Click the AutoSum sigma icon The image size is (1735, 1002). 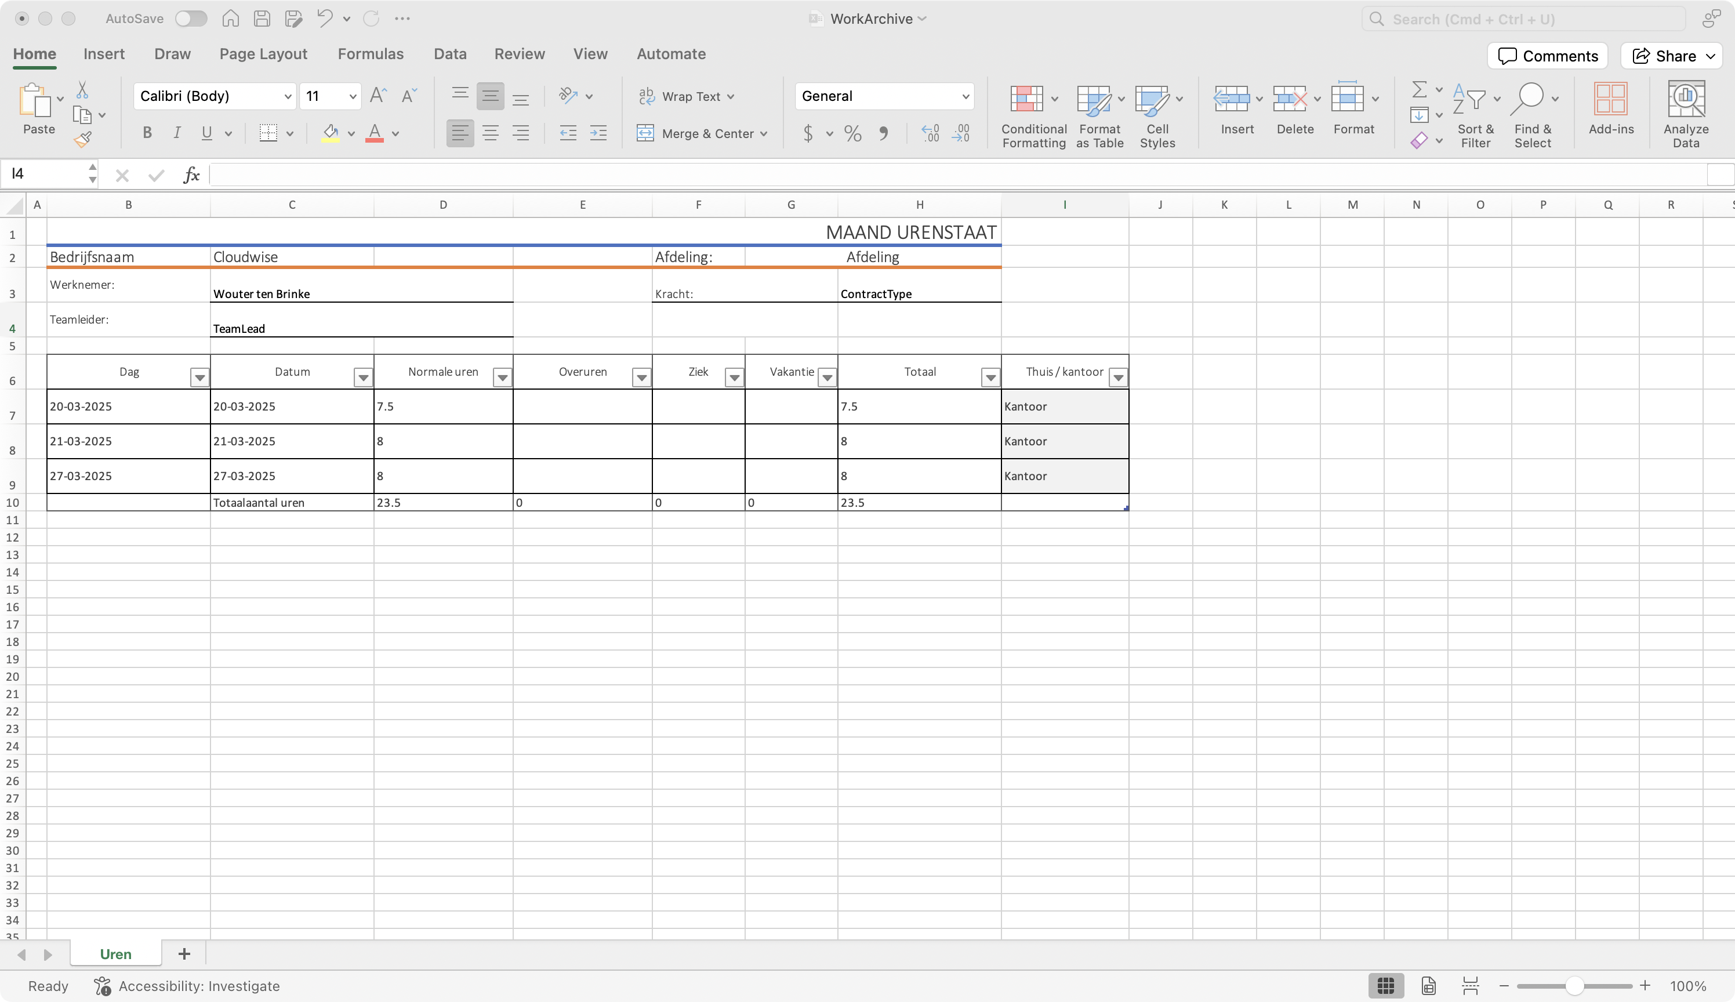coord(1418,89)
